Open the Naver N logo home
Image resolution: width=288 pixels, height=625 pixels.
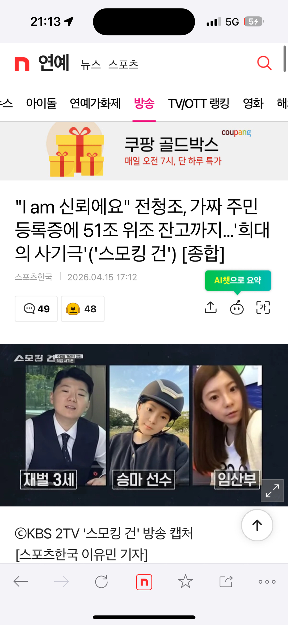pos(22,64)
